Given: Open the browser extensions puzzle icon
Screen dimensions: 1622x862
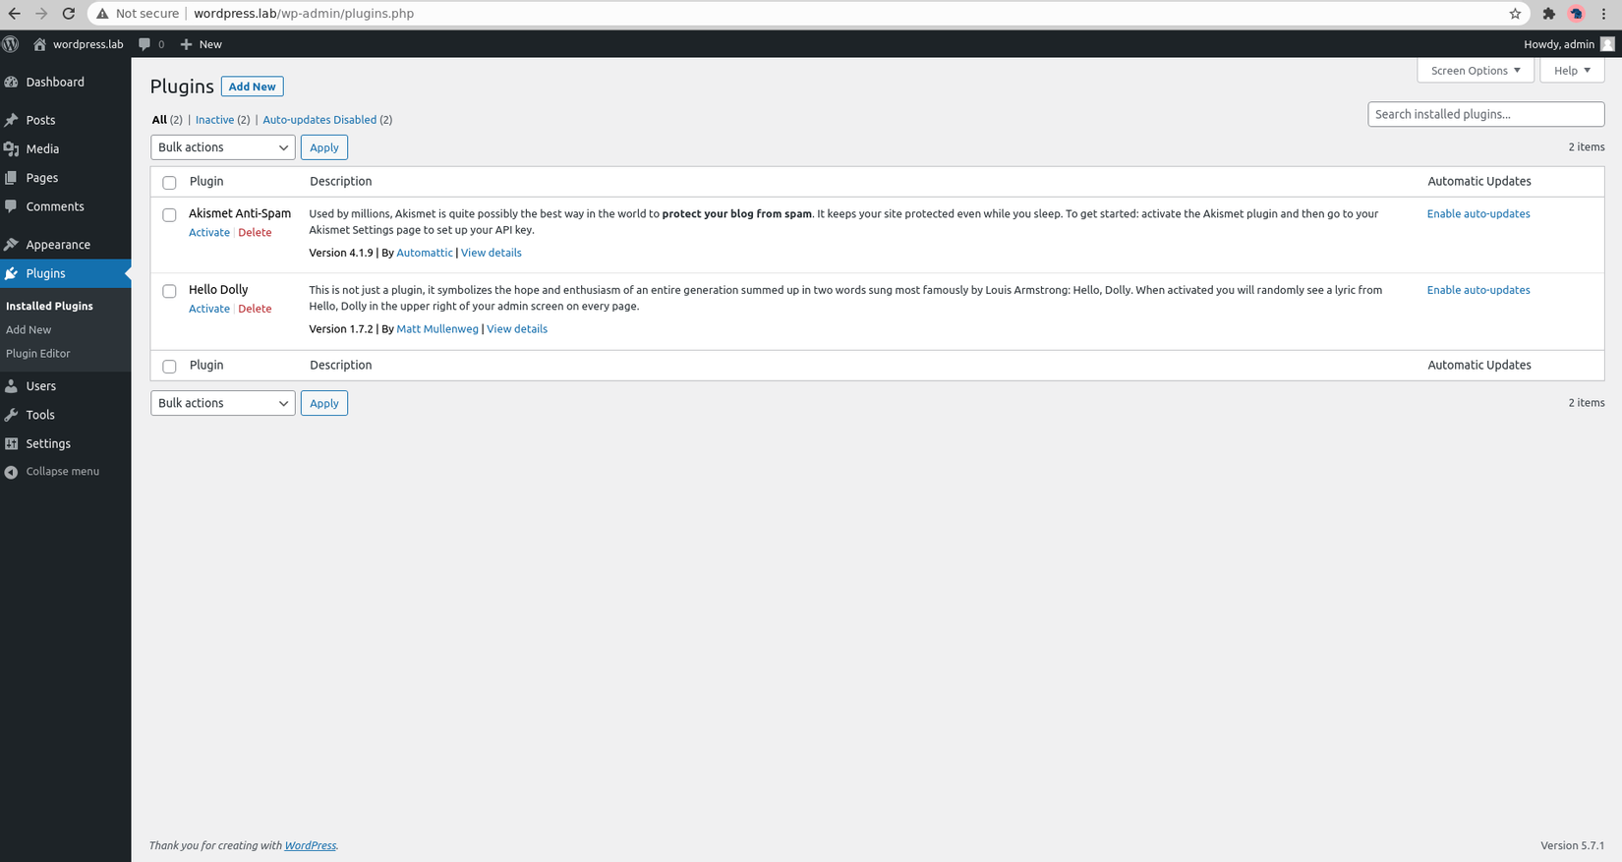Looking at the screenshot, I should (1549, 14).
